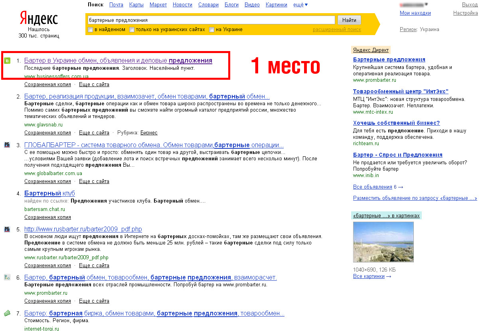Open 'Мои находки' link
Image resolution: width=486 pixels, height=331 pixels.
coord(415,13)
